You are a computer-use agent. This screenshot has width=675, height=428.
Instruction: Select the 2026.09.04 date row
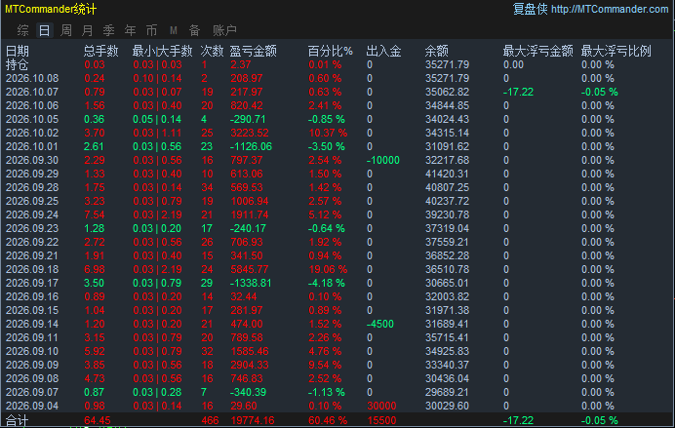(32, 406)
